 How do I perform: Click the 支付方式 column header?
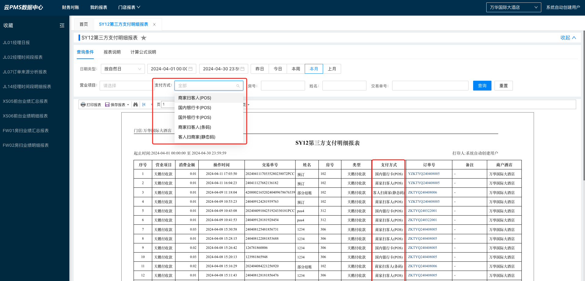[x=389, y=165]
